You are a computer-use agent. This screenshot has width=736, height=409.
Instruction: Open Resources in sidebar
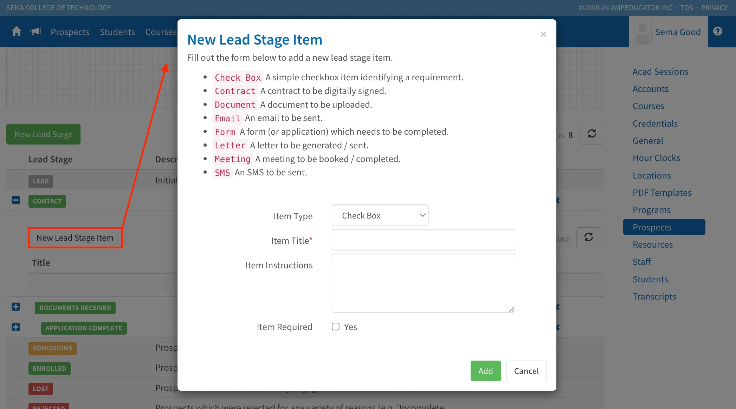click(653, 244)
